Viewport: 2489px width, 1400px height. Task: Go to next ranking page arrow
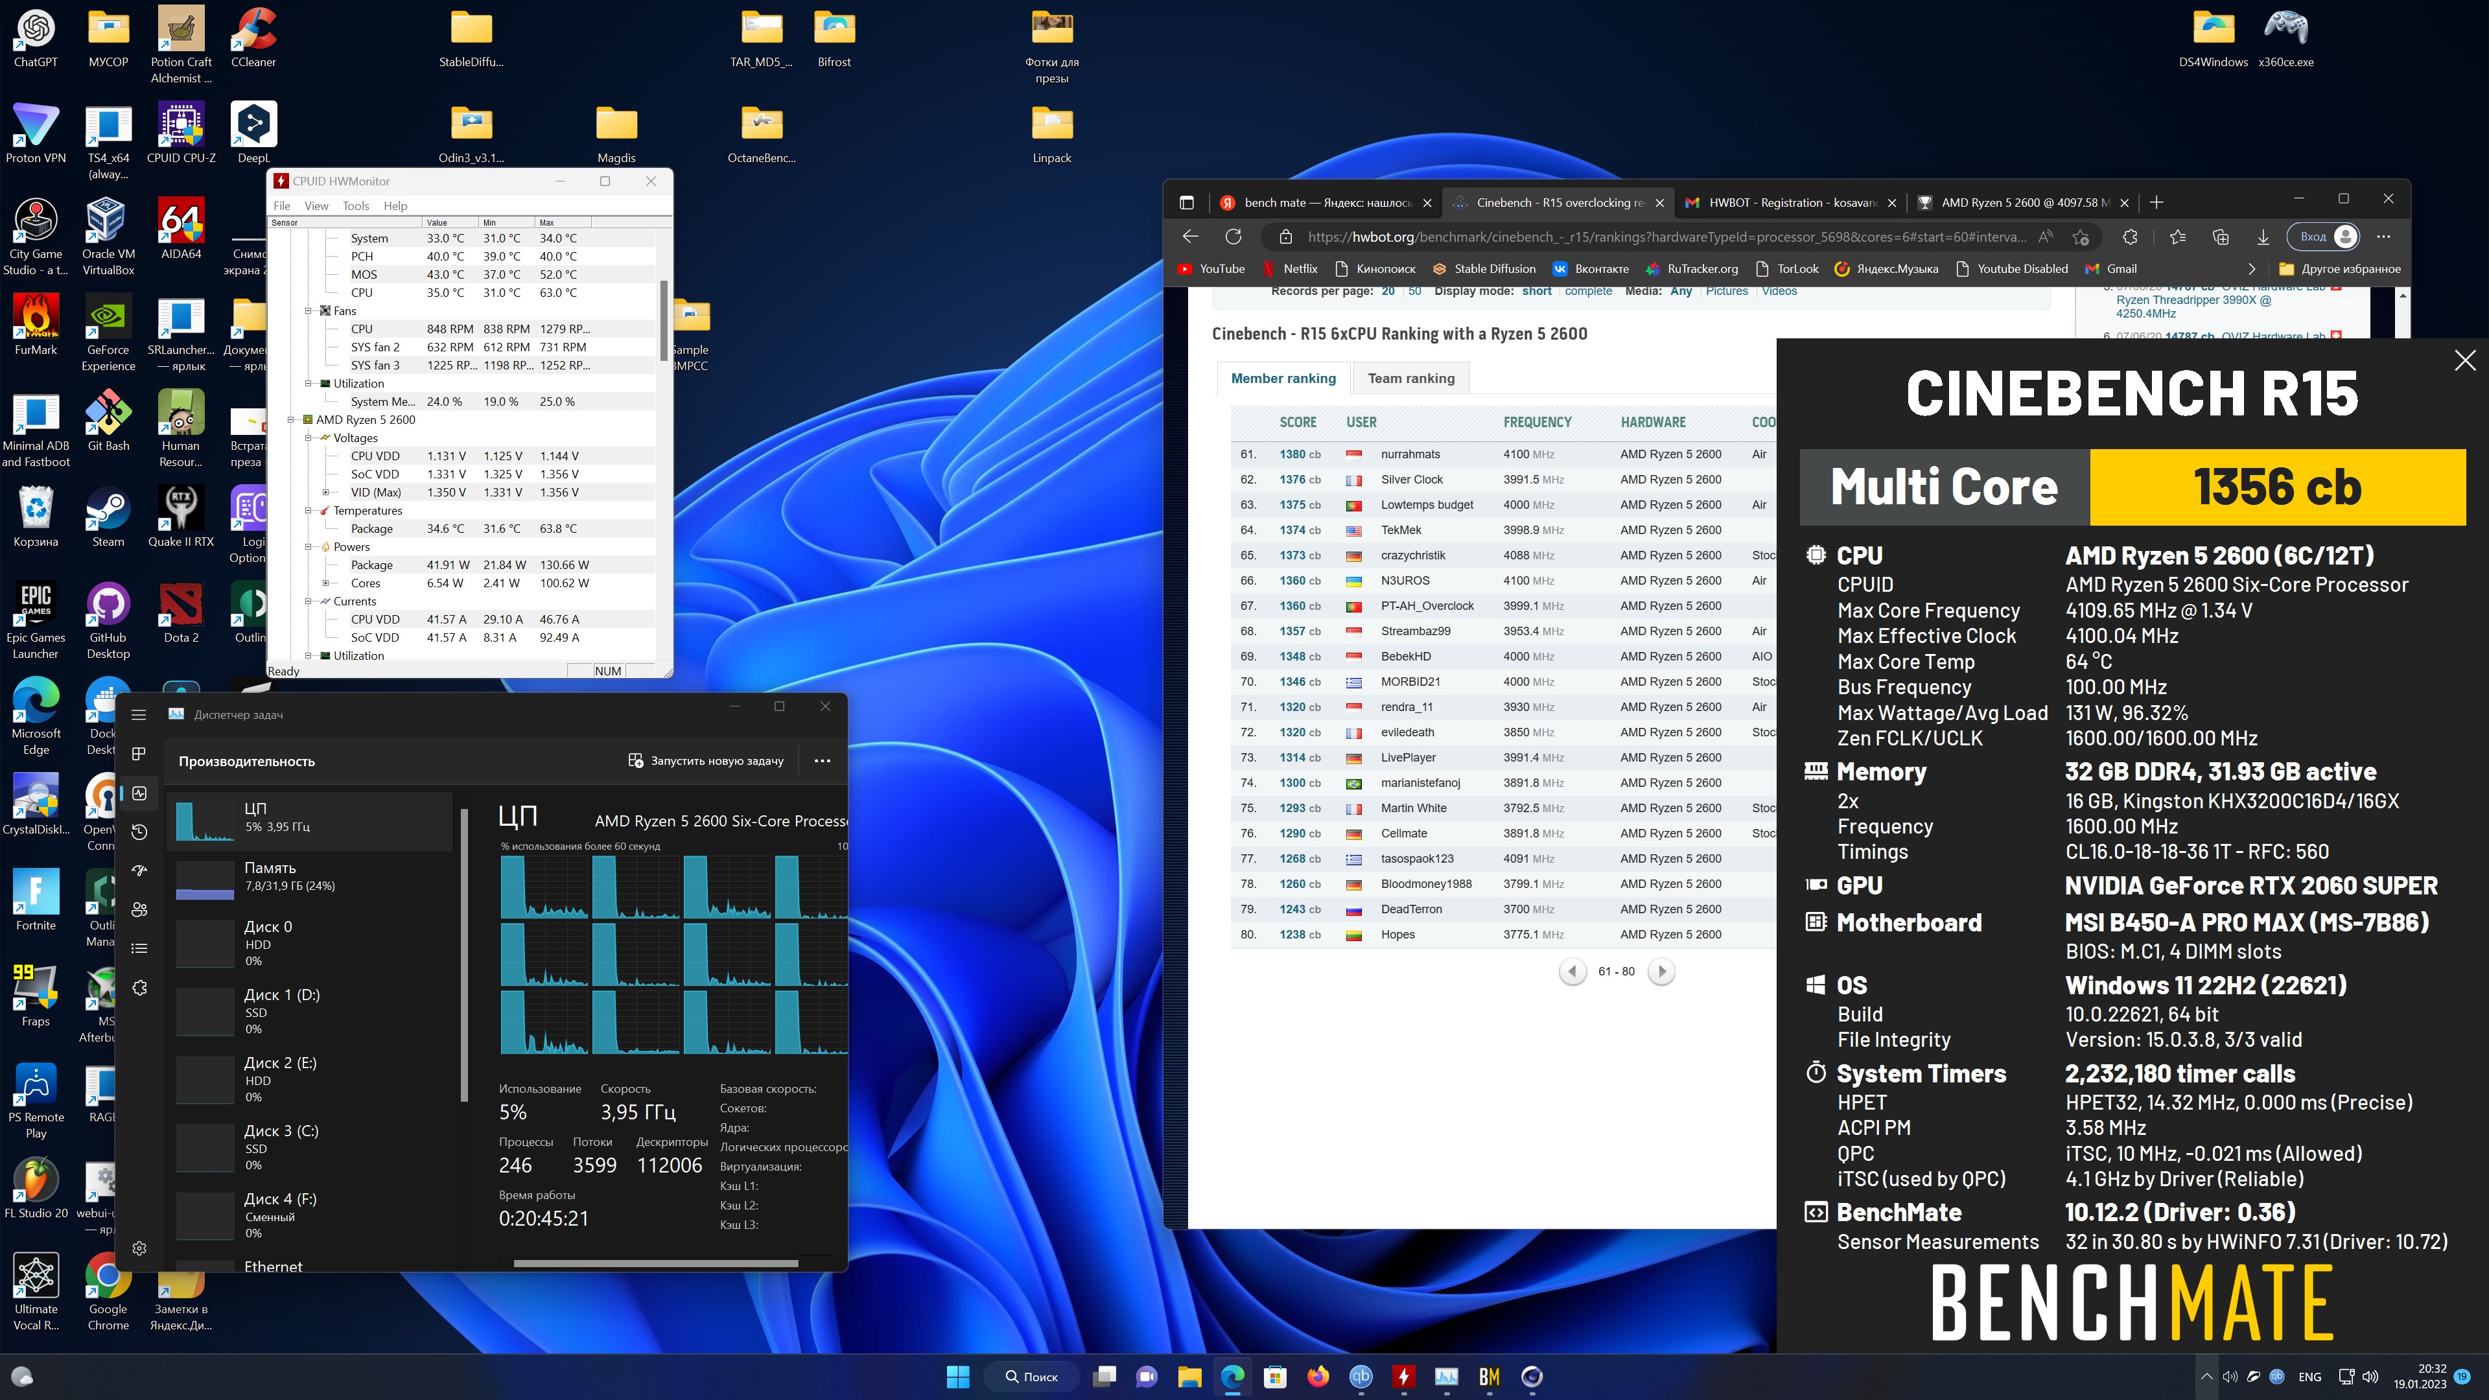[1661, 972]
